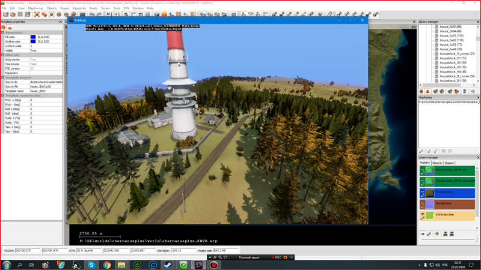
Task: Click the last hammer icon in the toolbar
Action: (375, 14)
